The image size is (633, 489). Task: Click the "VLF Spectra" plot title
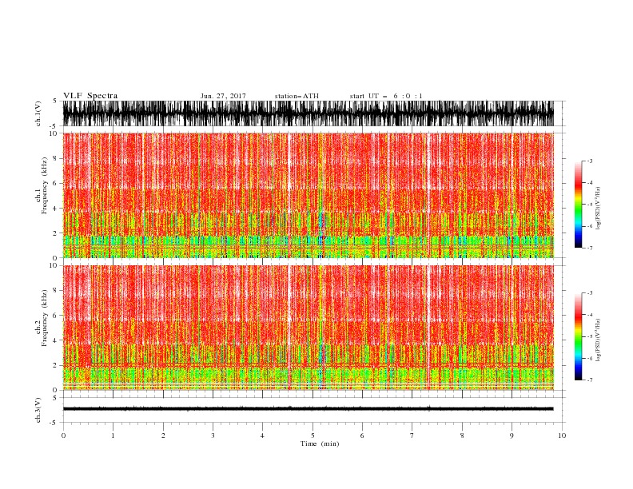pos(90,96)
